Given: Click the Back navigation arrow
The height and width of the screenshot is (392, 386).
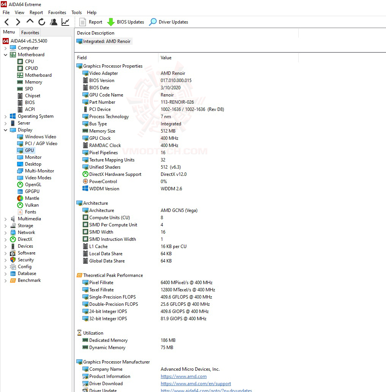Looking at the screenshot, I should pyautogui.click(x=7, y=22).
